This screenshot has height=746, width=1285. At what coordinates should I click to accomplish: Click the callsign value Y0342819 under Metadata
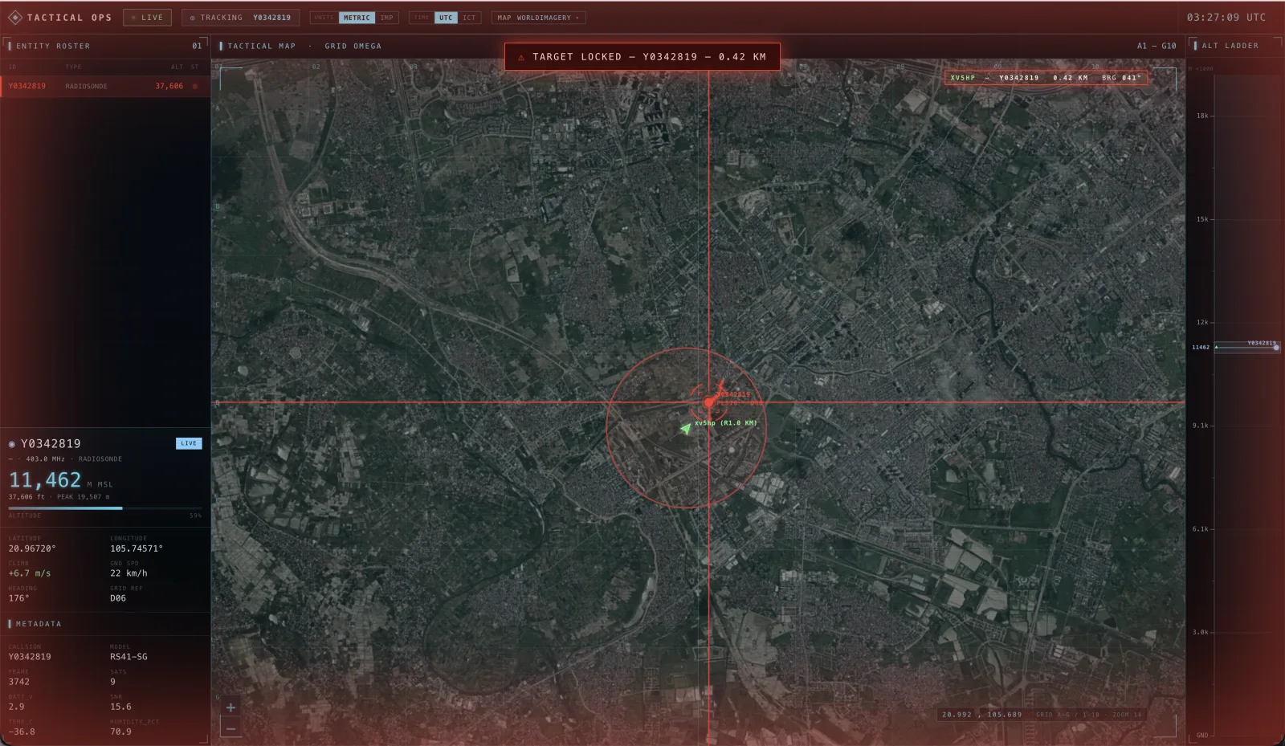tap(30, 657)
